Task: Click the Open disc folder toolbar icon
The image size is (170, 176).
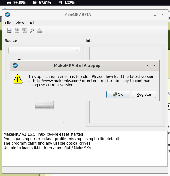Action: (x=17, y=31)
